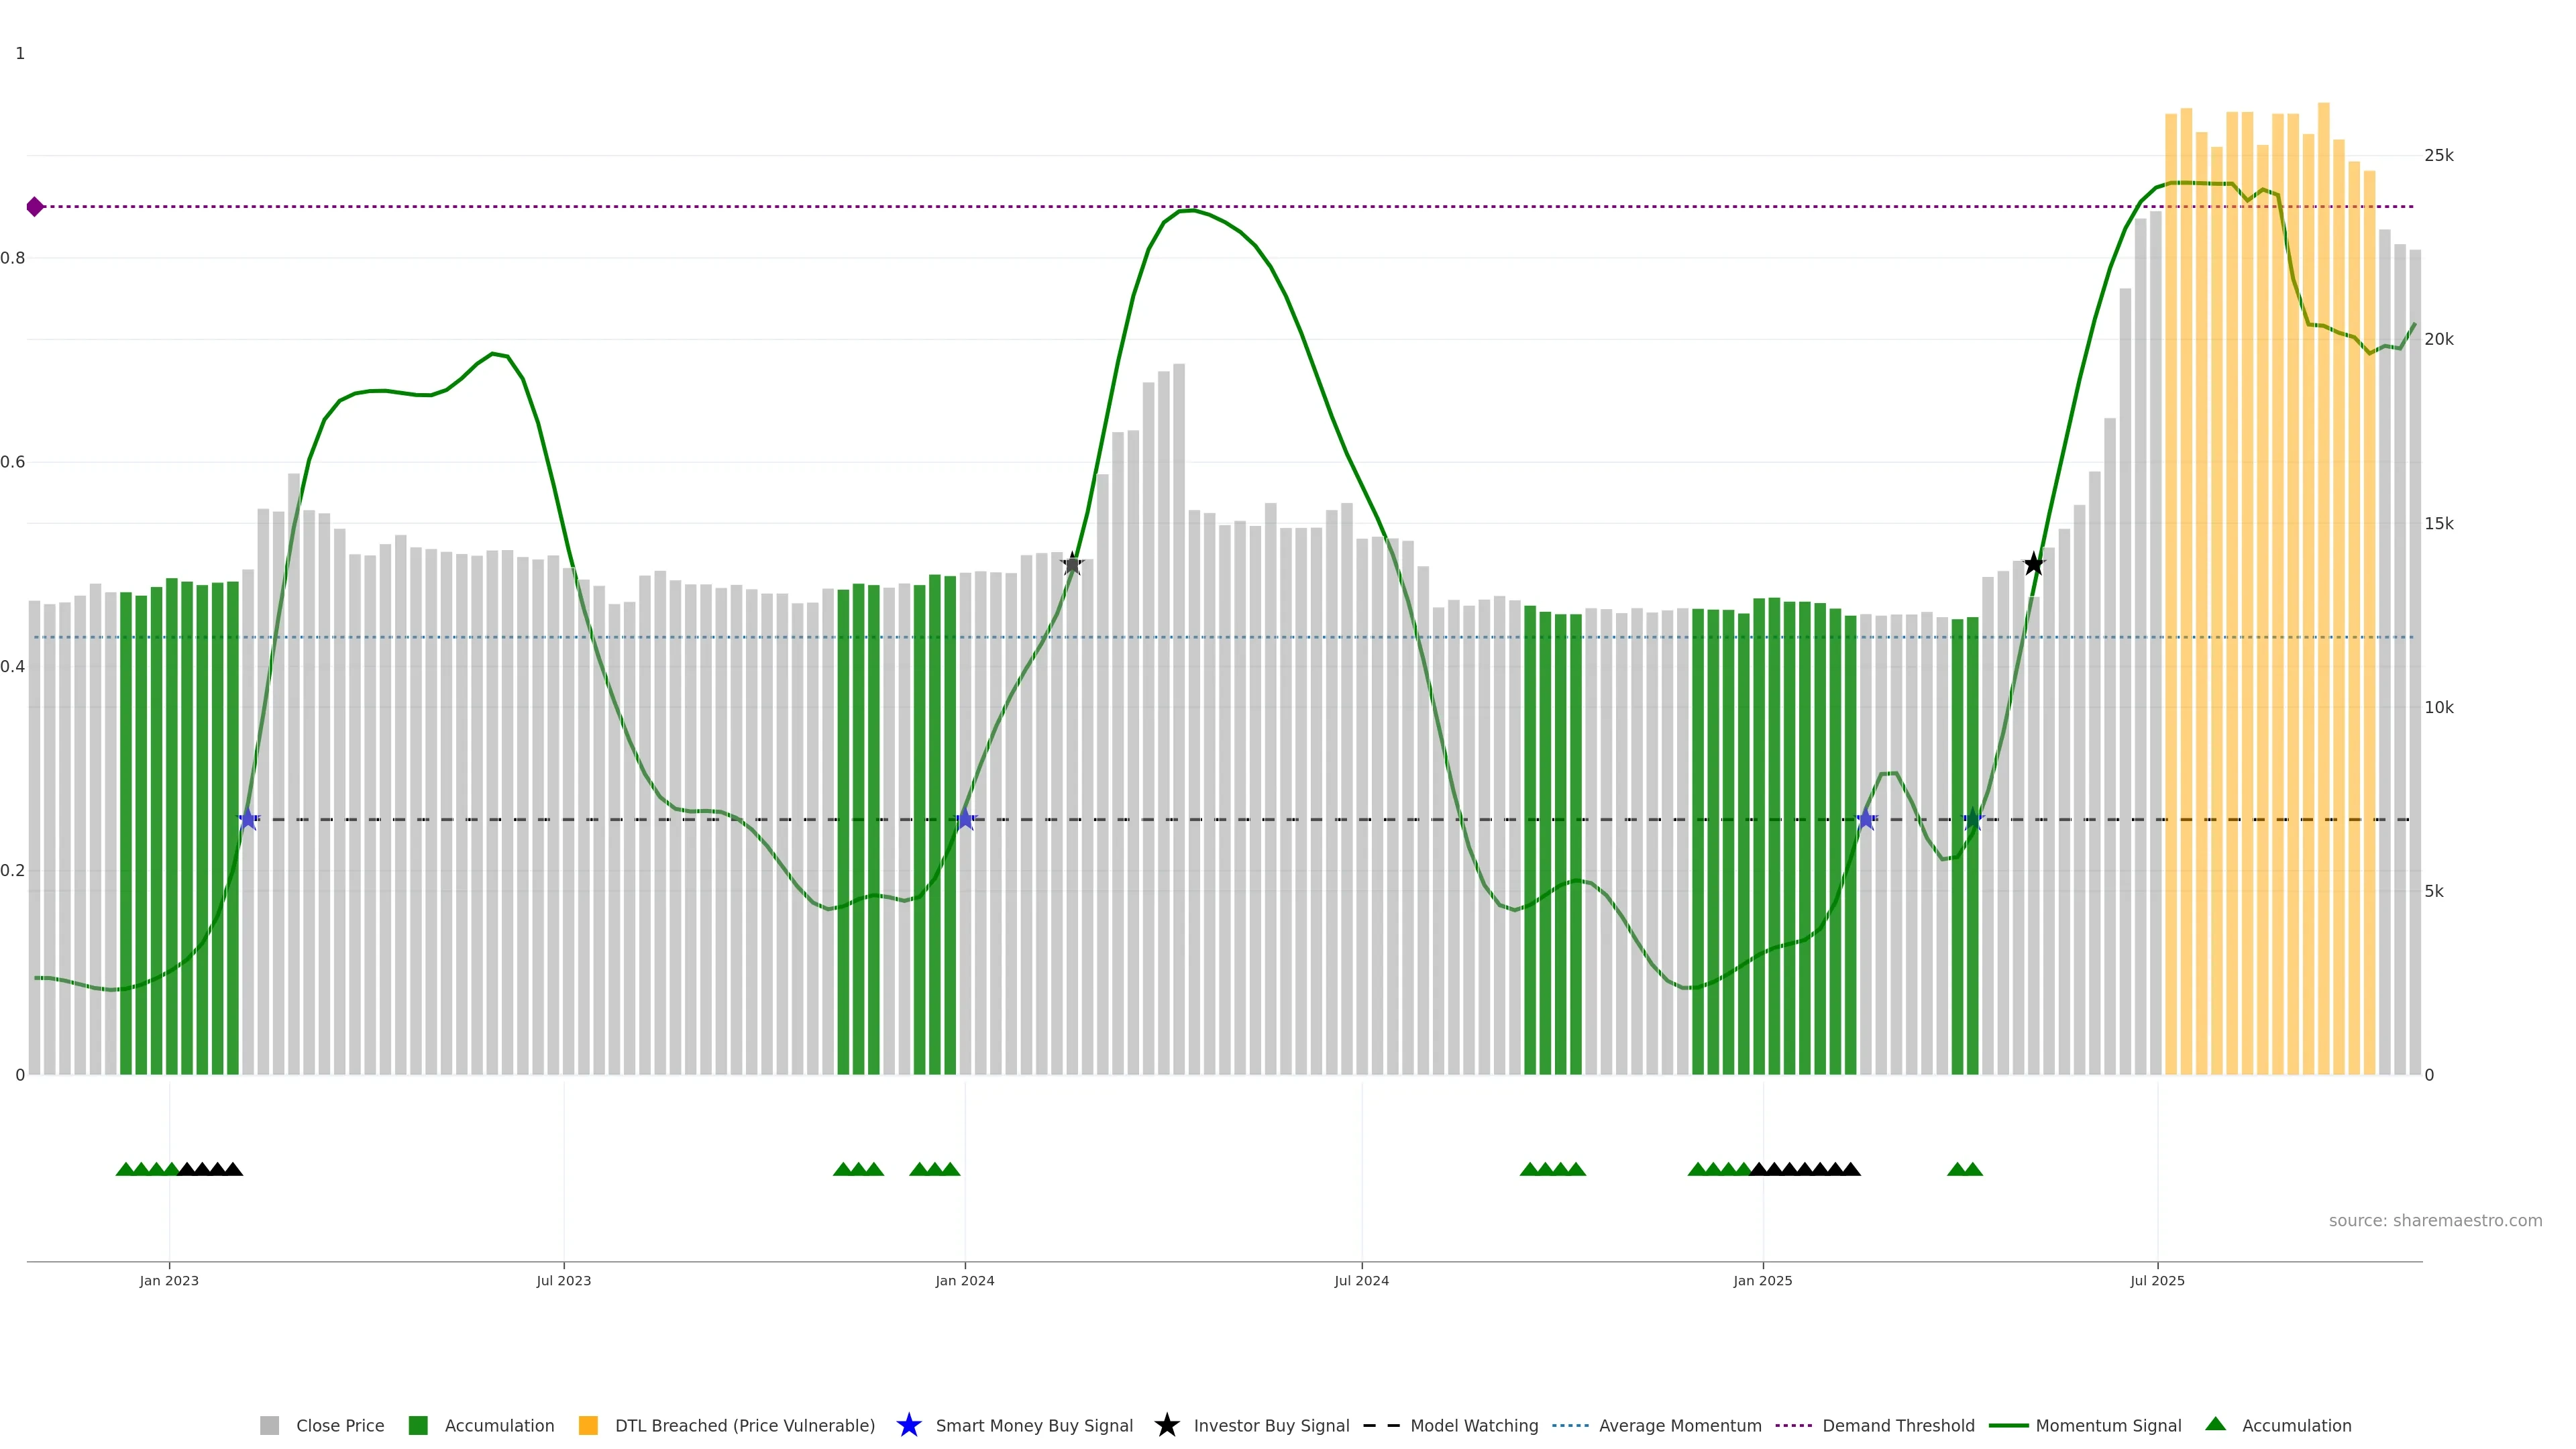
Task: Click the green Accumulation square legend swatch
Action: pos(418,1425)
